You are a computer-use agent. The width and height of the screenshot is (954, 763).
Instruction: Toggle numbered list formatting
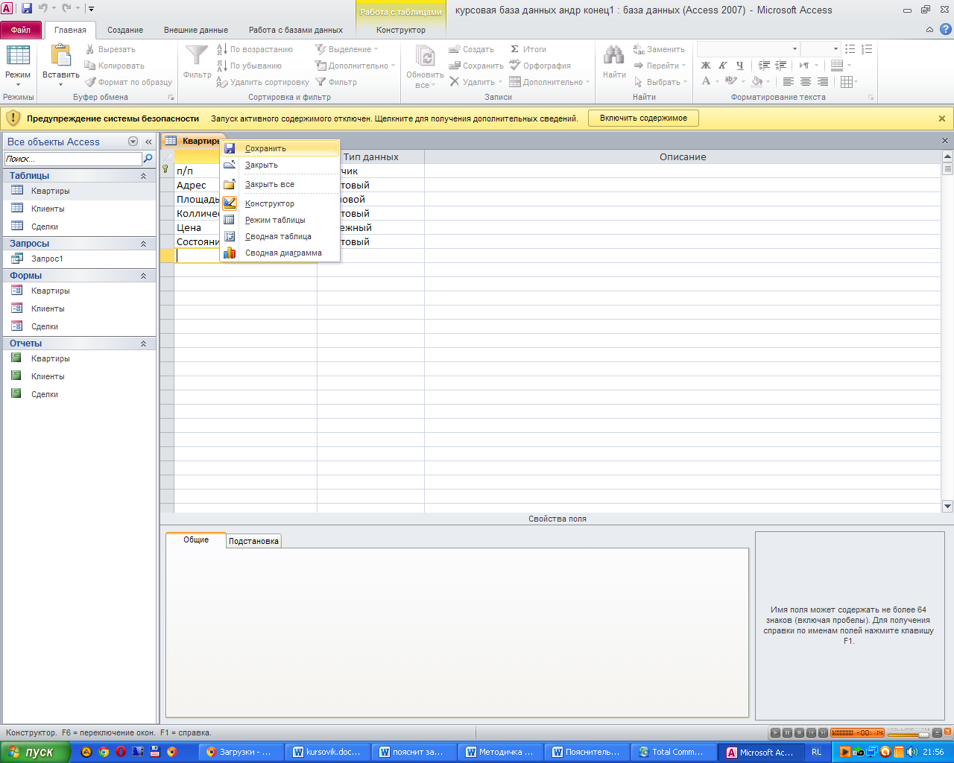tap(867, 49)
